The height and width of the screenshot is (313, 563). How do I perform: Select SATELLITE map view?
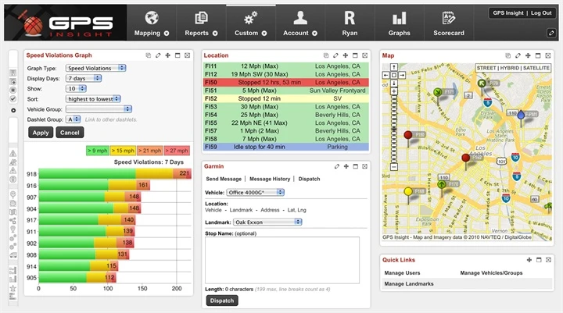pyautogui.click(x=536, y=68)
